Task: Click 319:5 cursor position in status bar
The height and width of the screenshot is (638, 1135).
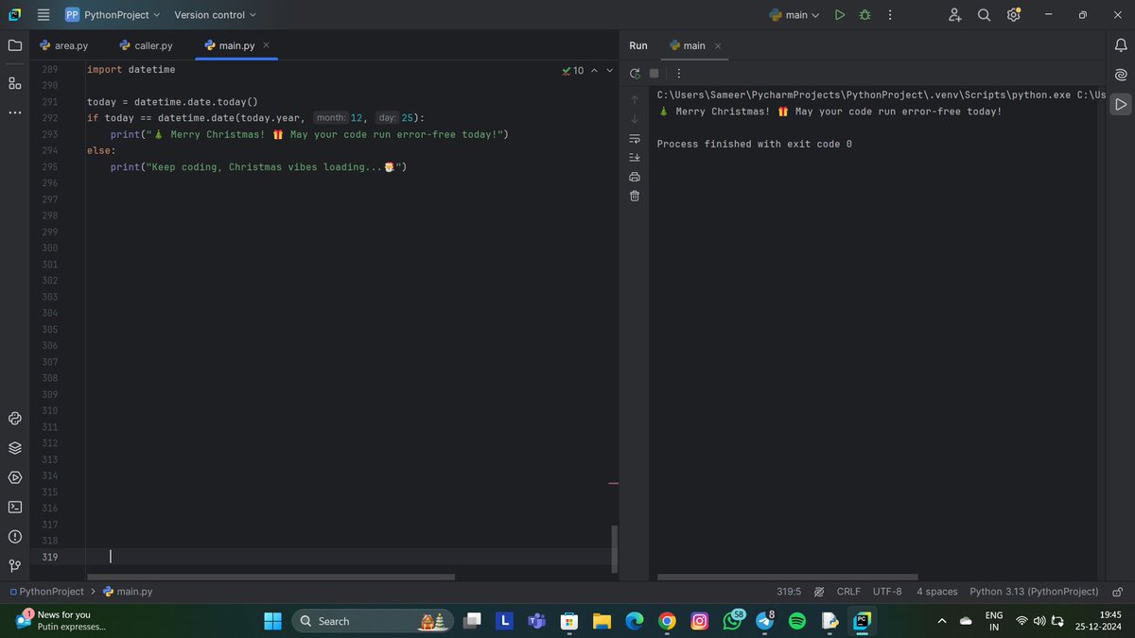Action: (x=789, y=592)
